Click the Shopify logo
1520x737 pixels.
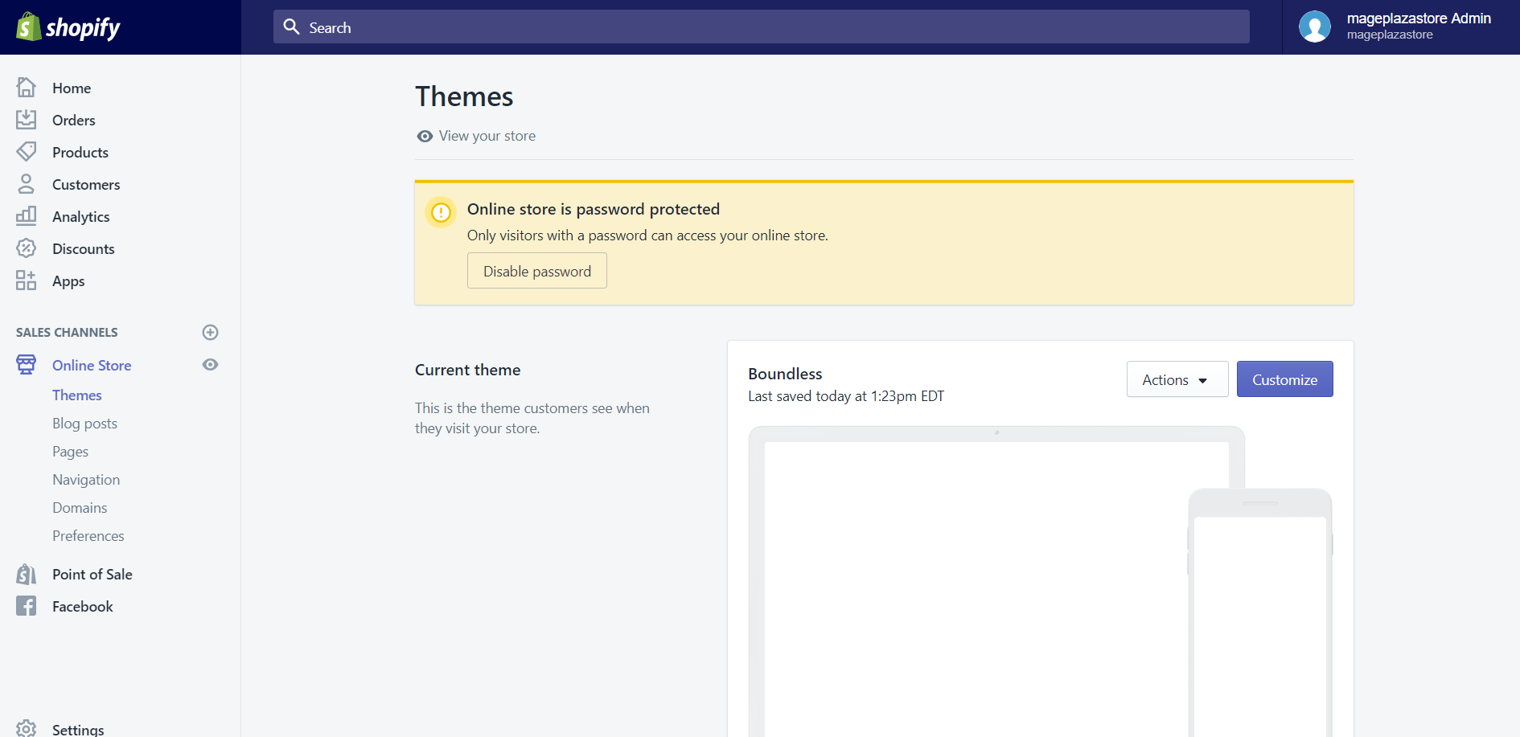(68, 27)
